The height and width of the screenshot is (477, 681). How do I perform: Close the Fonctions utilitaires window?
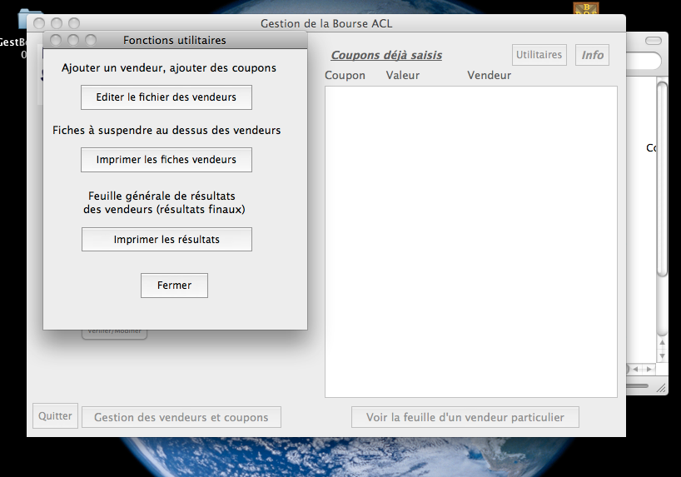56,40
